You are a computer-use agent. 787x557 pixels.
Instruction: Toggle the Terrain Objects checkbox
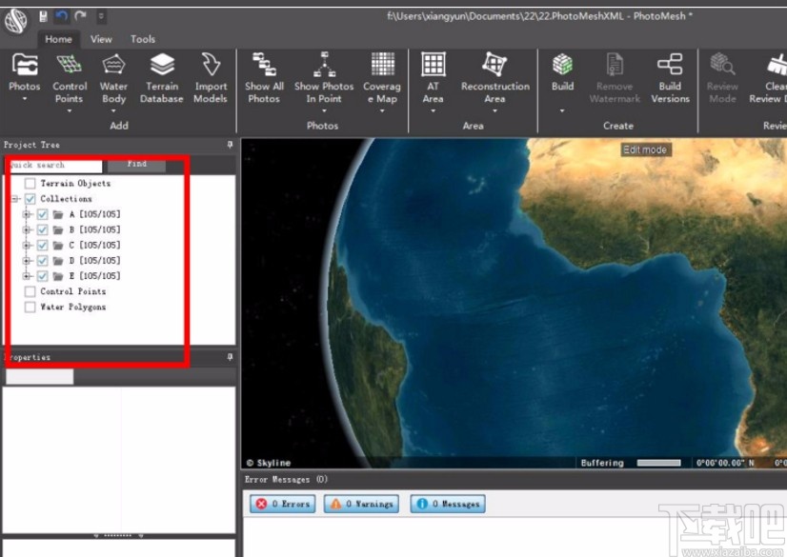coord(30,184)
